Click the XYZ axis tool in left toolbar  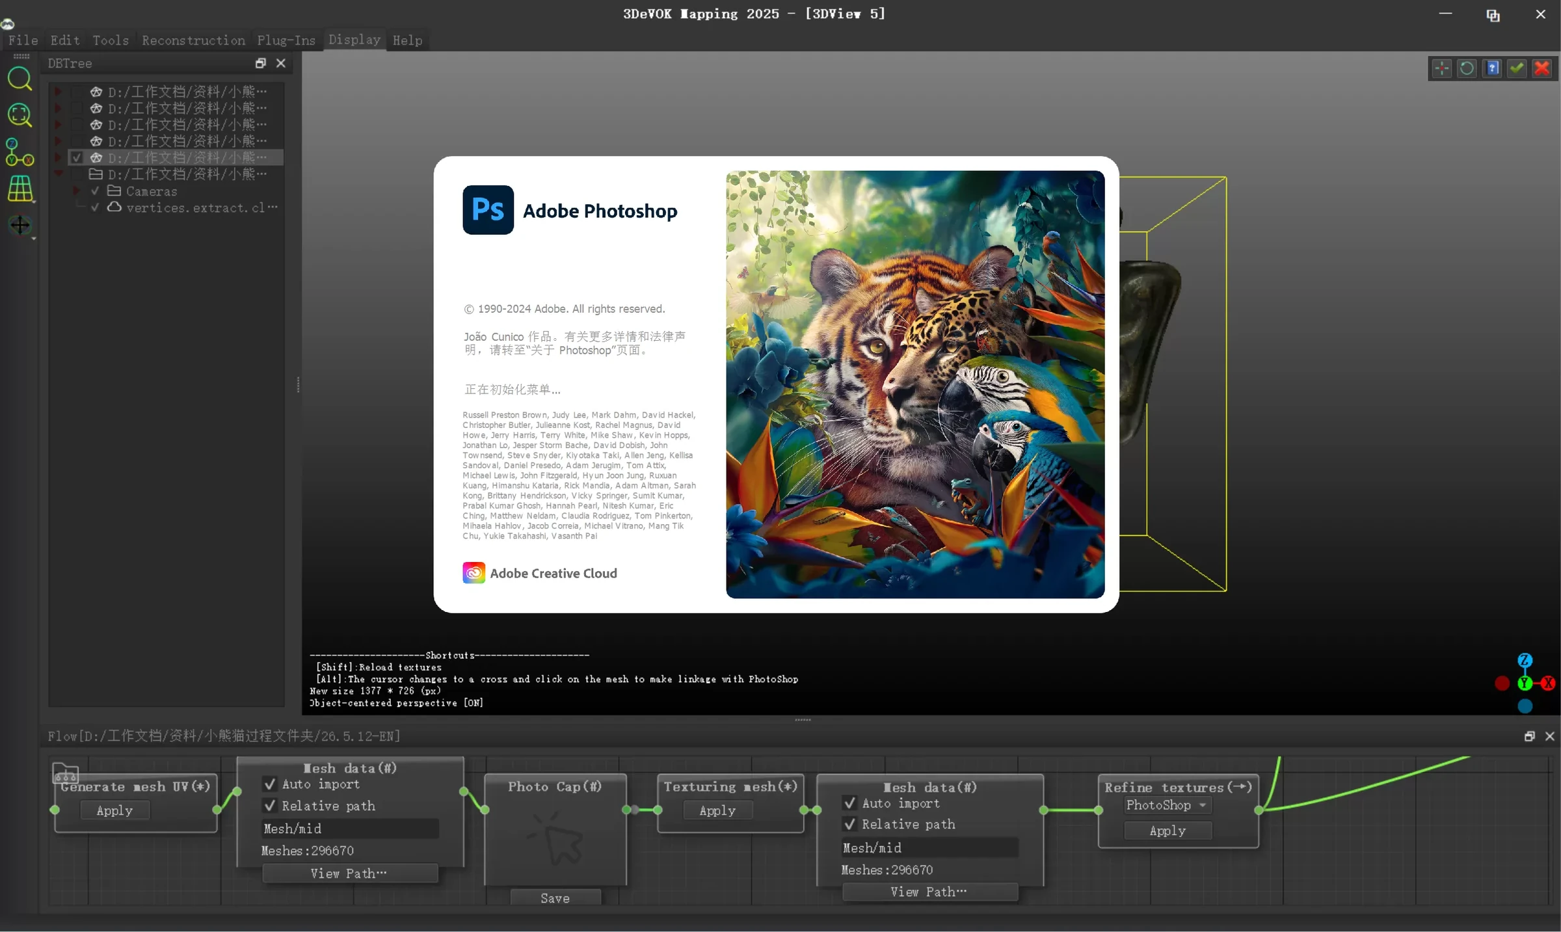click(x=20, y=152)
